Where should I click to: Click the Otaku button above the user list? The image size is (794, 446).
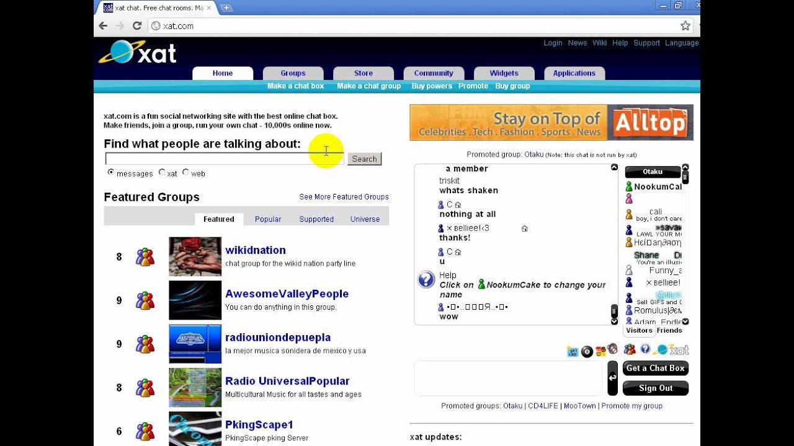(x=653, y=172)
